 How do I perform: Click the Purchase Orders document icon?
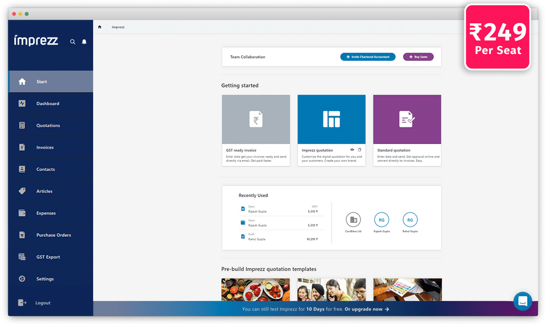(22, 235)
